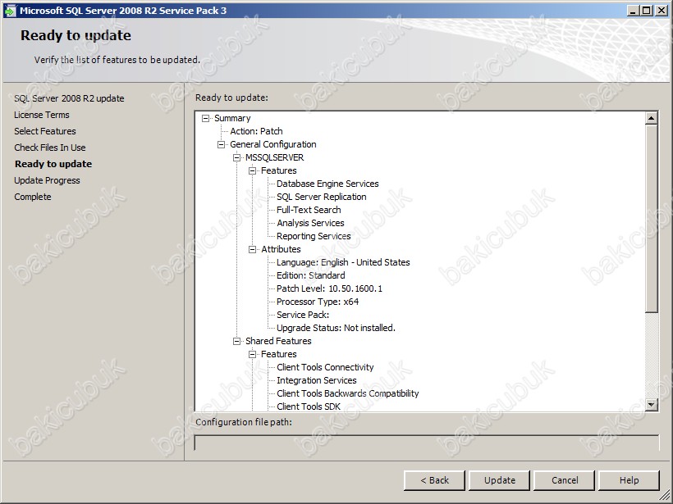Click the 'SQL Server 2008 R2 update' step
This screenshot has width=673, height=504.
(69, 98)
